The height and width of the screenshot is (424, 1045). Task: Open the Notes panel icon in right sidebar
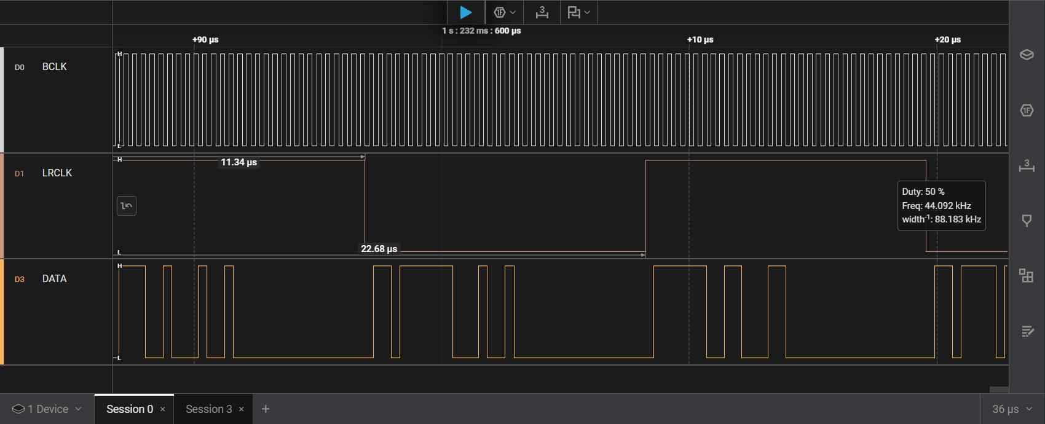1027,331
